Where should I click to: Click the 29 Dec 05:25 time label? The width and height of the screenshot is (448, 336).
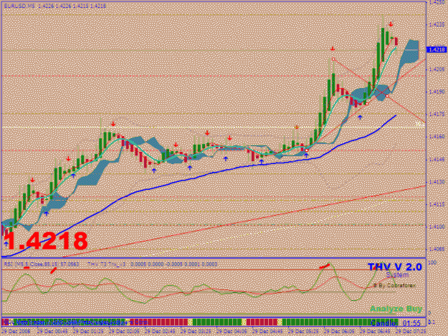click(x=303, y=332)
